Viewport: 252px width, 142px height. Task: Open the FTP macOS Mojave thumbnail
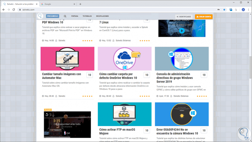124,114
